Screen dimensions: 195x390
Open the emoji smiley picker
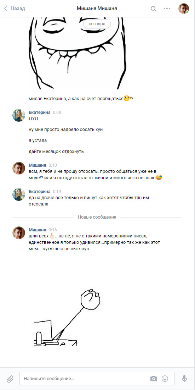click(165, 379)
